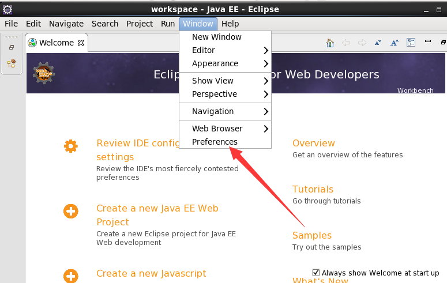
Task: Click plus icon beside Create a new Javascript
Action: (71, 276)
